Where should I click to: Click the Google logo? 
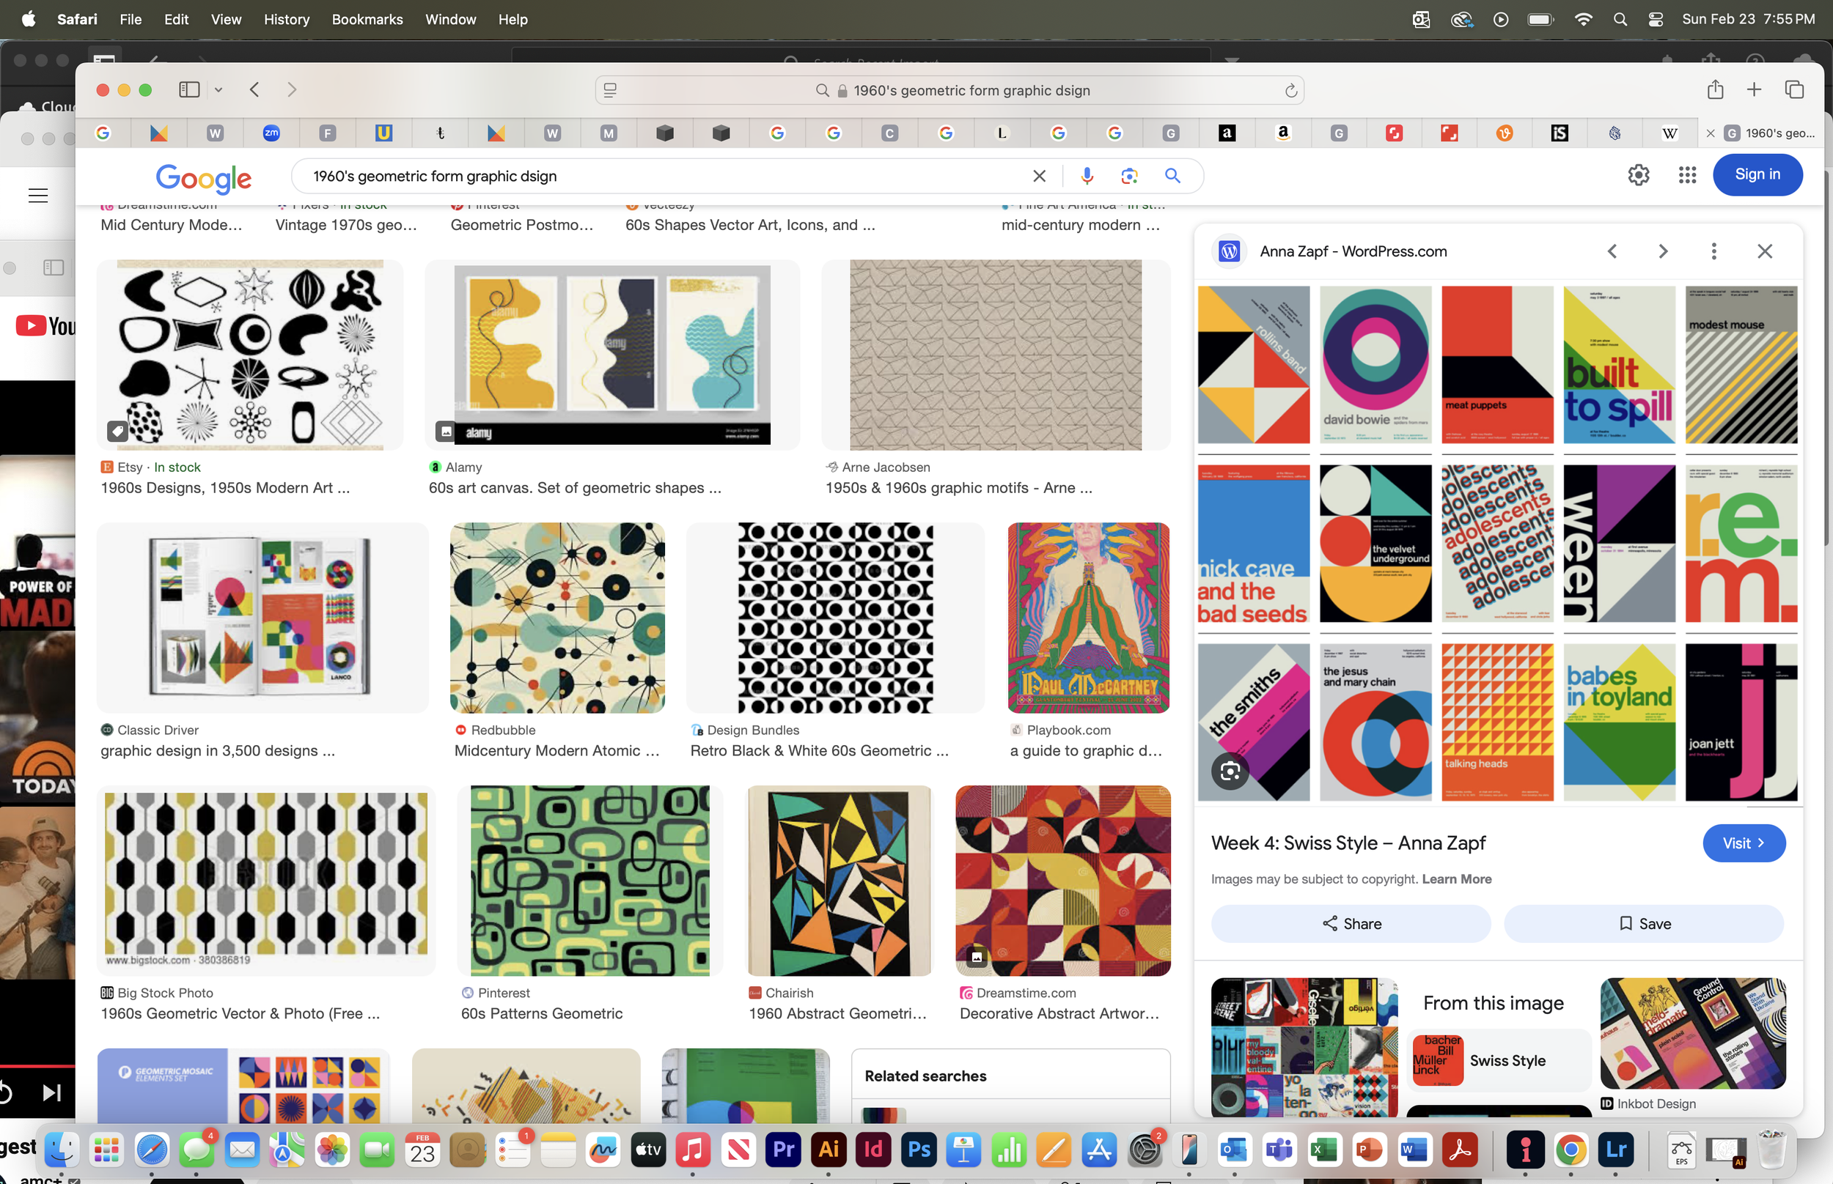(203, 177)
